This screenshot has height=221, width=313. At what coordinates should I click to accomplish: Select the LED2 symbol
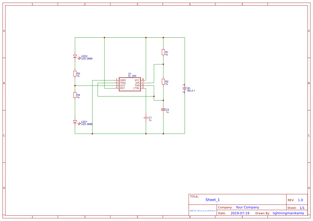(75, 56)
